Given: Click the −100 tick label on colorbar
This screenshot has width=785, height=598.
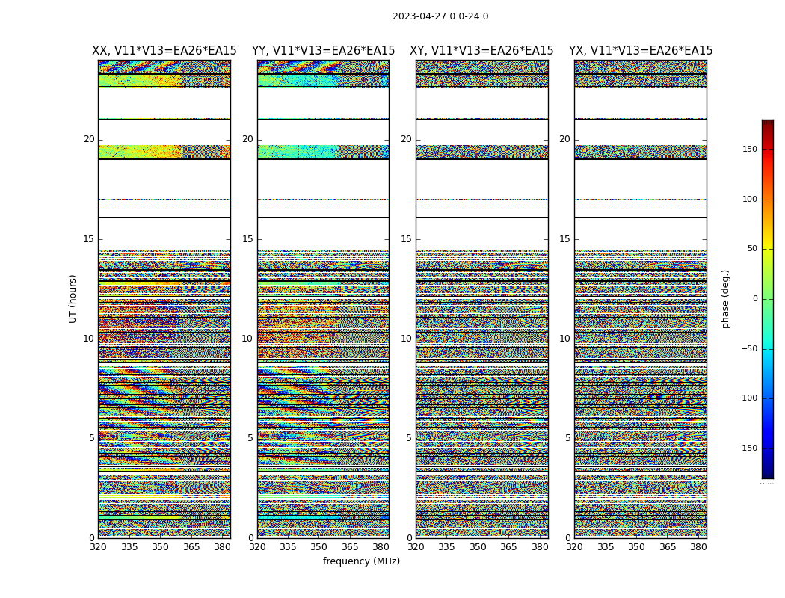Looking at the screenshot, I should click(x=747, y=398).
